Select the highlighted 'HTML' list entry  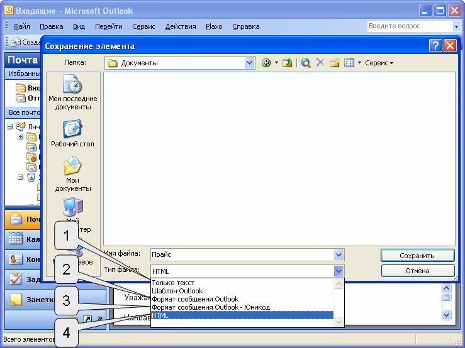pos(242,315)
